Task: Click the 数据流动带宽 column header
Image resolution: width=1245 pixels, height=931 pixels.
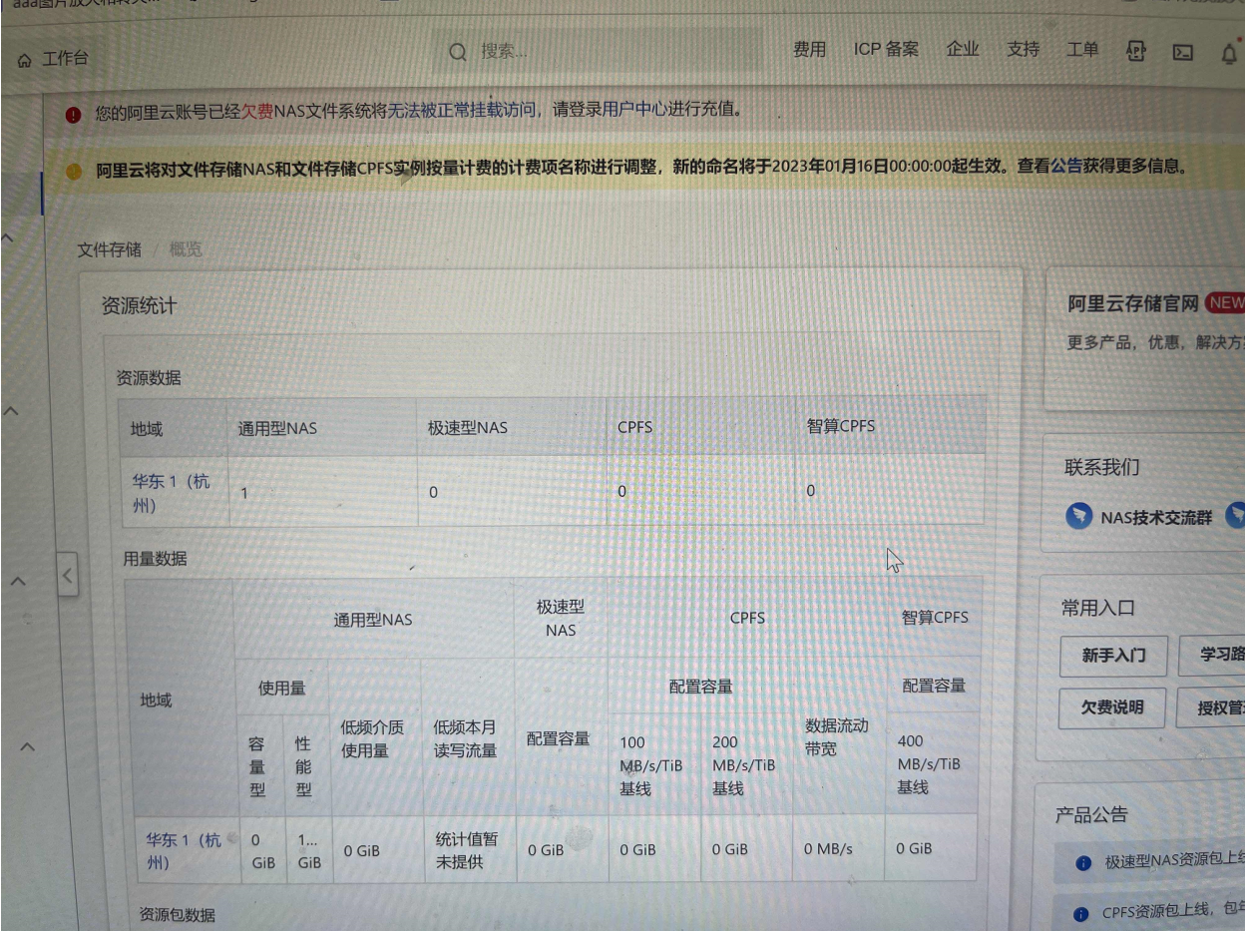Action: [837, 736]
